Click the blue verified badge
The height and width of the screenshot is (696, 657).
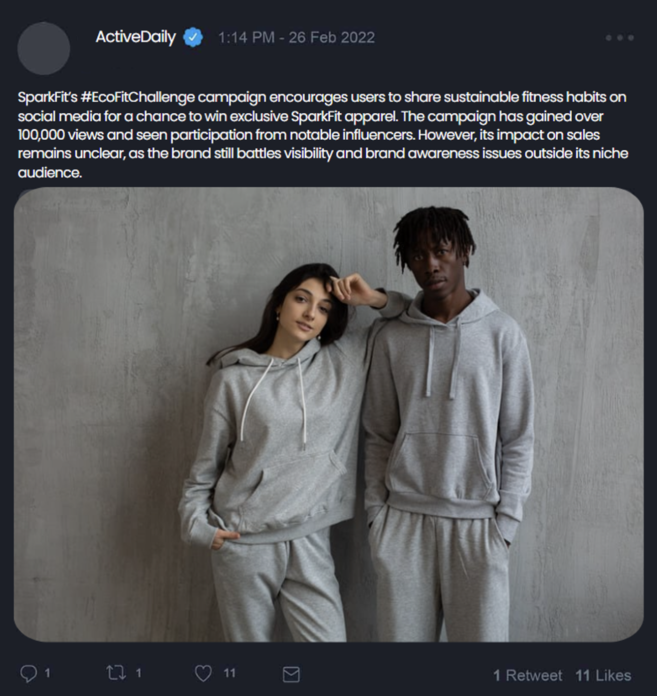193,37
